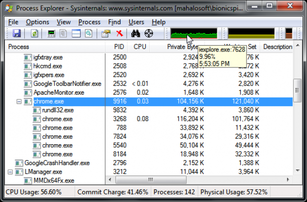Viewport: 307px width, 202px height.
Task: Click the vertical scrollbar thumb
Action: [298, 90]
